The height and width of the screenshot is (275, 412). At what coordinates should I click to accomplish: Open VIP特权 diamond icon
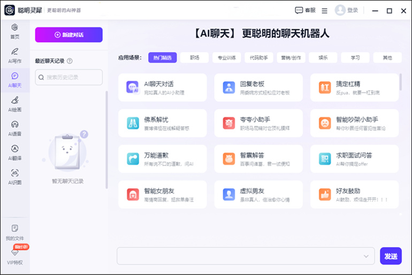tap(15, 253)
